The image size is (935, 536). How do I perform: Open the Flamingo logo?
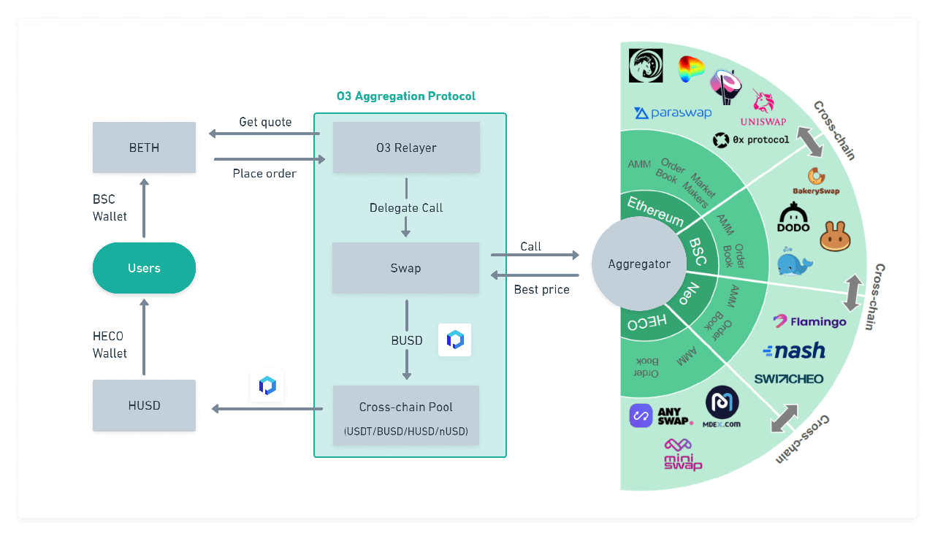(809, 321)
